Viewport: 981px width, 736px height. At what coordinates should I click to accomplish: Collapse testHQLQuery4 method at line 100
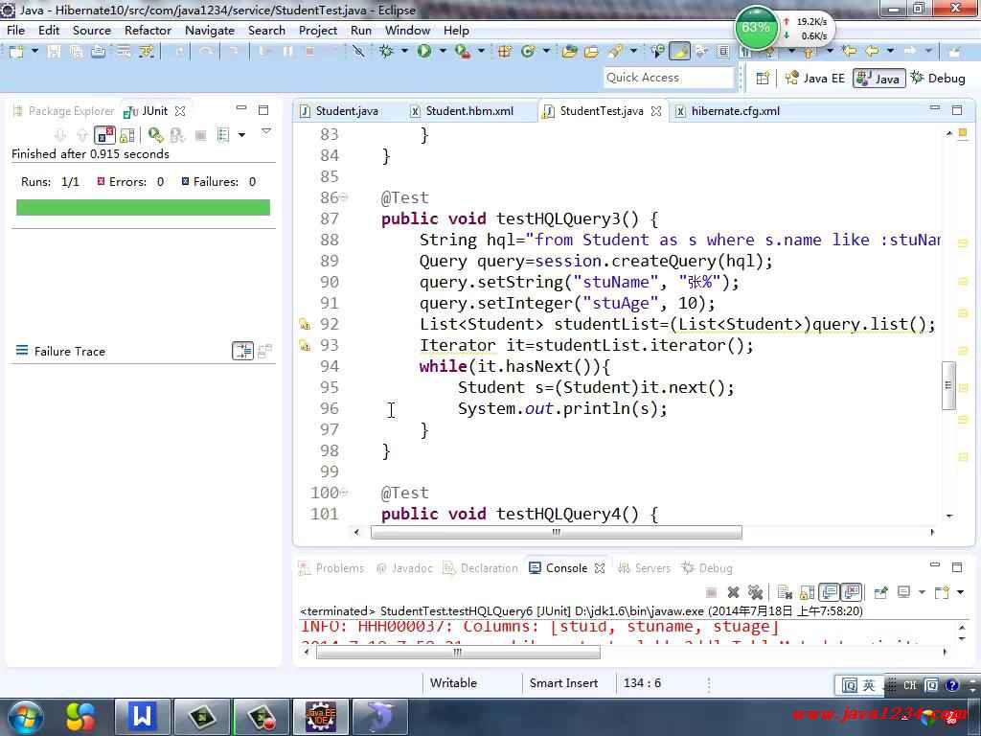(x=344, y=493)
